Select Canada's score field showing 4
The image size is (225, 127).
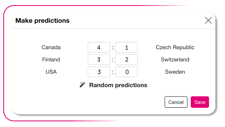99,48
